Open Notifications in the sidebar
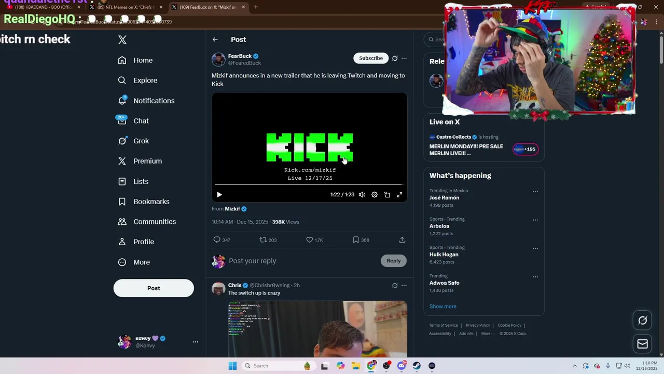Viewport: 664px width, 374px height. coord(146,101)
